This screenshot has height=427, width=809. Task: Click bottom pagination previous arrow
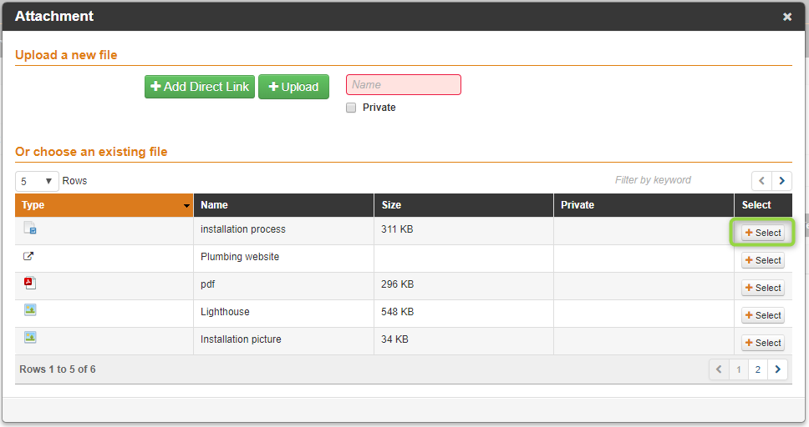pos(720,369)
